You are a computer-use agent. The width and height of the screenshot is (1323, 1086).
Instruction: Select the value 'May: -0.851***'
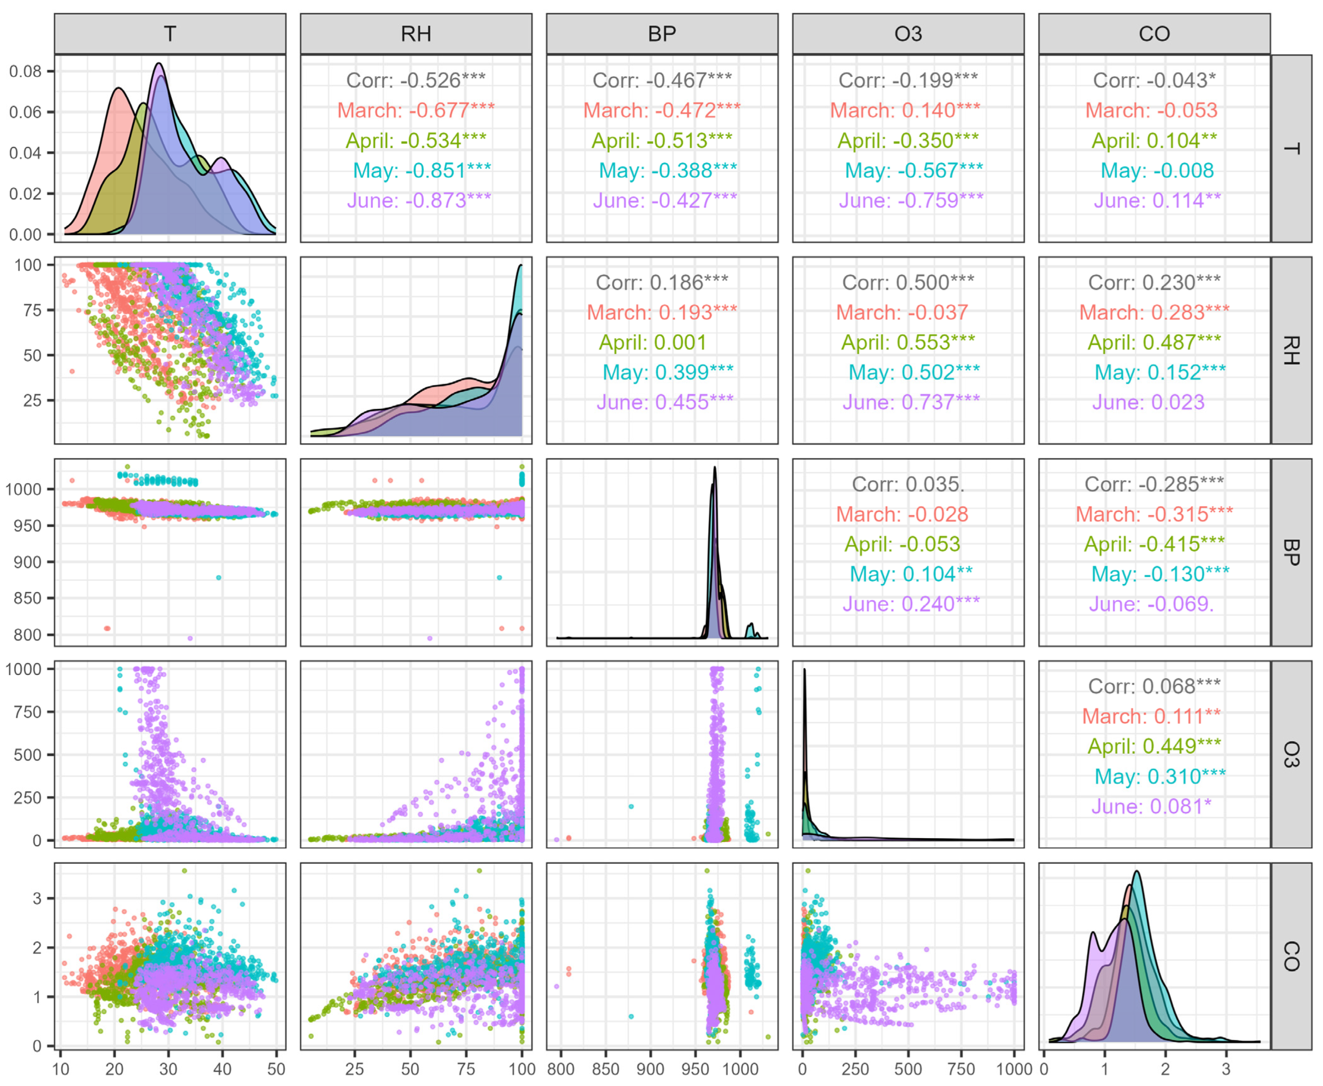point(422,170)
